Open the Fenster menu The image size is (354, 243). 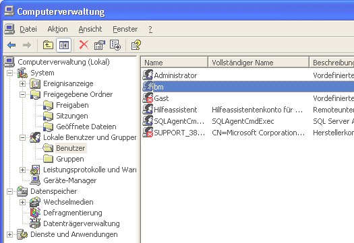[x=125, y=29]
